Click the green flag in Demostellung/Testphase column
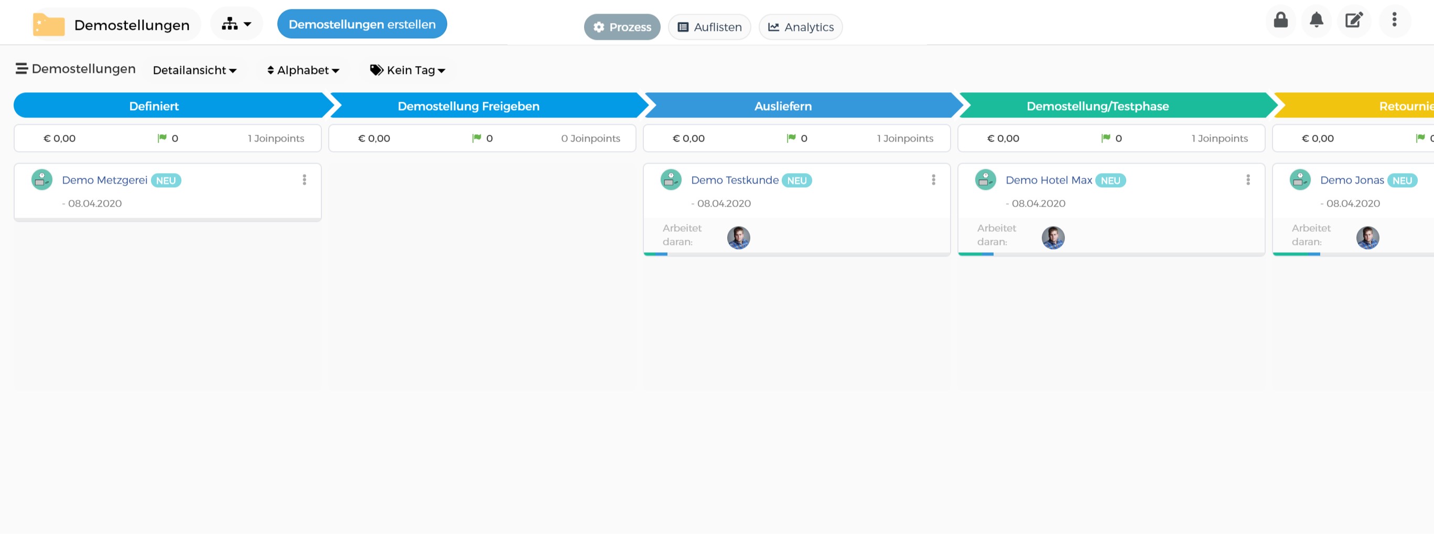The height and width of the screenshot is (534, 1434). (x=1106, y=138)
